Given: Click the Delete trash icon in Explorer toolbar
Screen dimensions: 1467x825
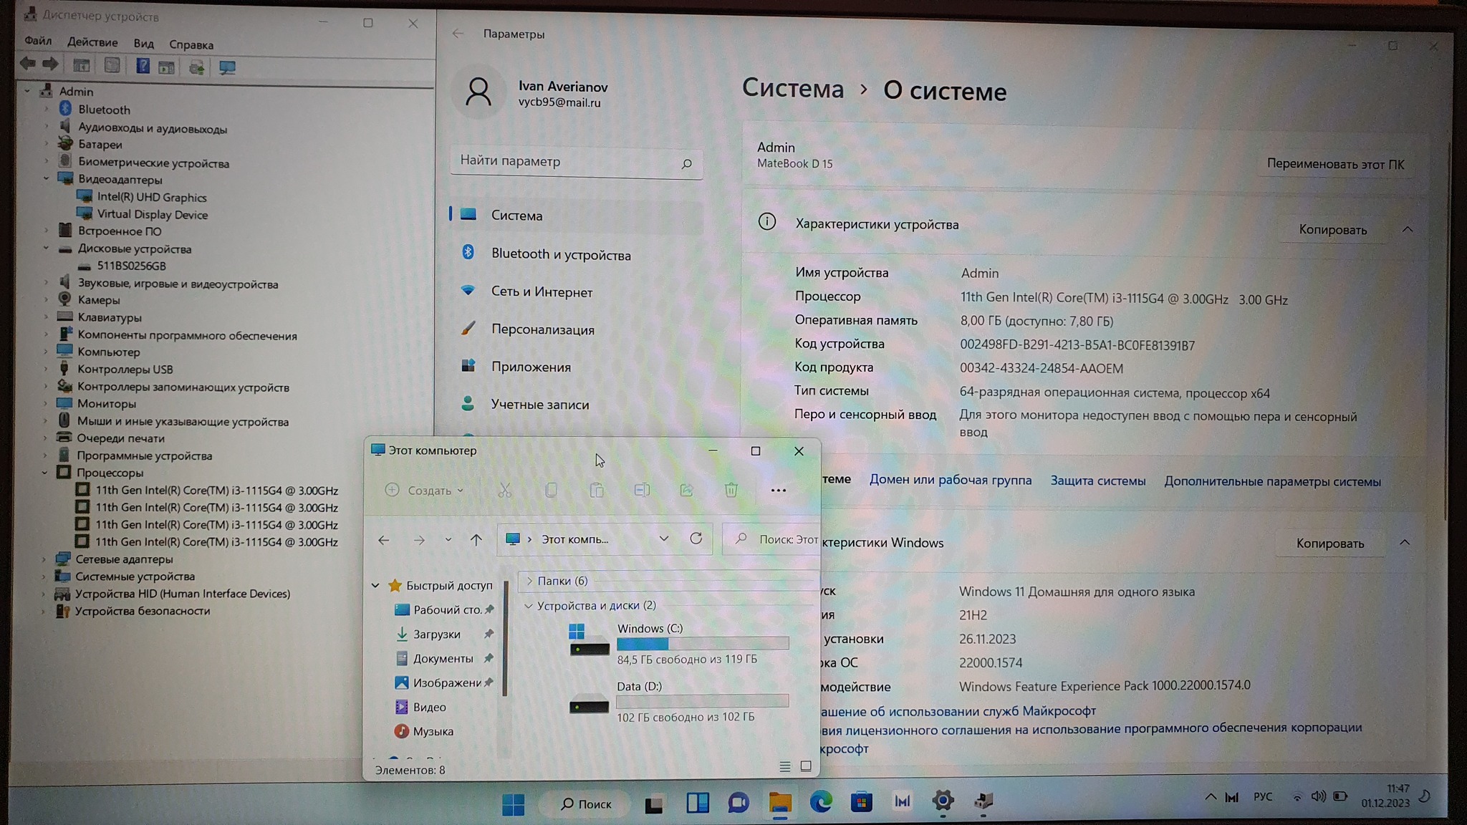Looking at the screenshot, I should click(731, 491).
